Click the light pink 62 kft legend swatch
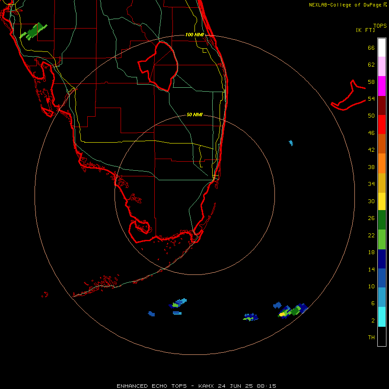This screenshot has height=389, width=389. (382, 66)
